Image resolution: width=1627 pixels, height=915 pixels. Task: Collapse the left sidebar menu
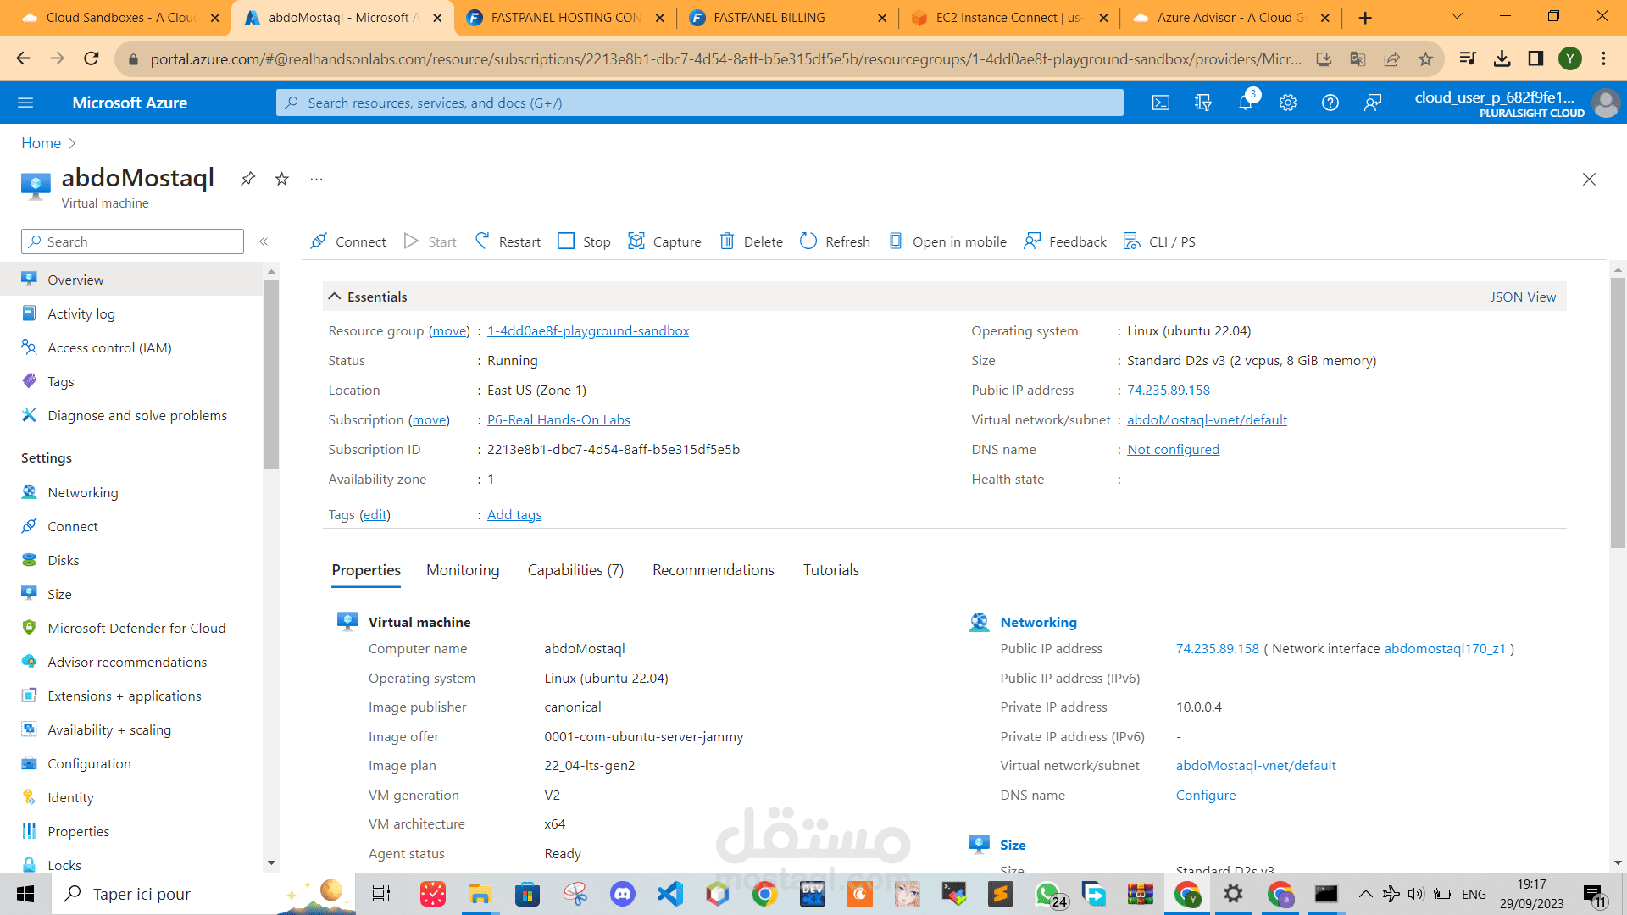264,241
